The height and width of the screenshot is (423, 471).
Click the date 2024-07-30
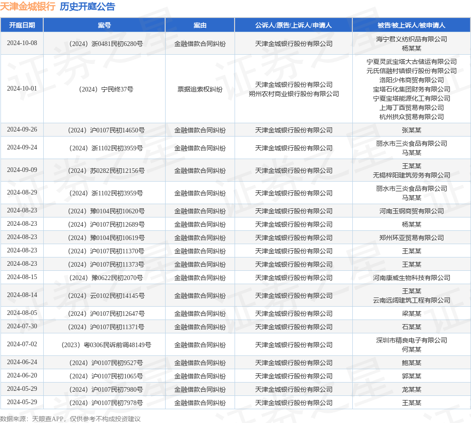[x=22, y=326]
